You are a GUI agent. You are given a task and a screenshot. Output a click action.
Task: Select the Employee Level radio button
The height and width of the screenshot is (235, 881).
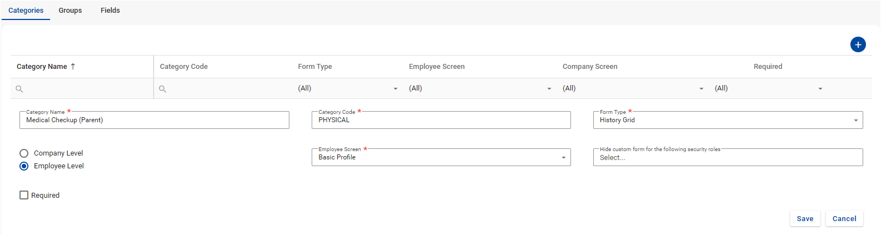click(24, 166)
